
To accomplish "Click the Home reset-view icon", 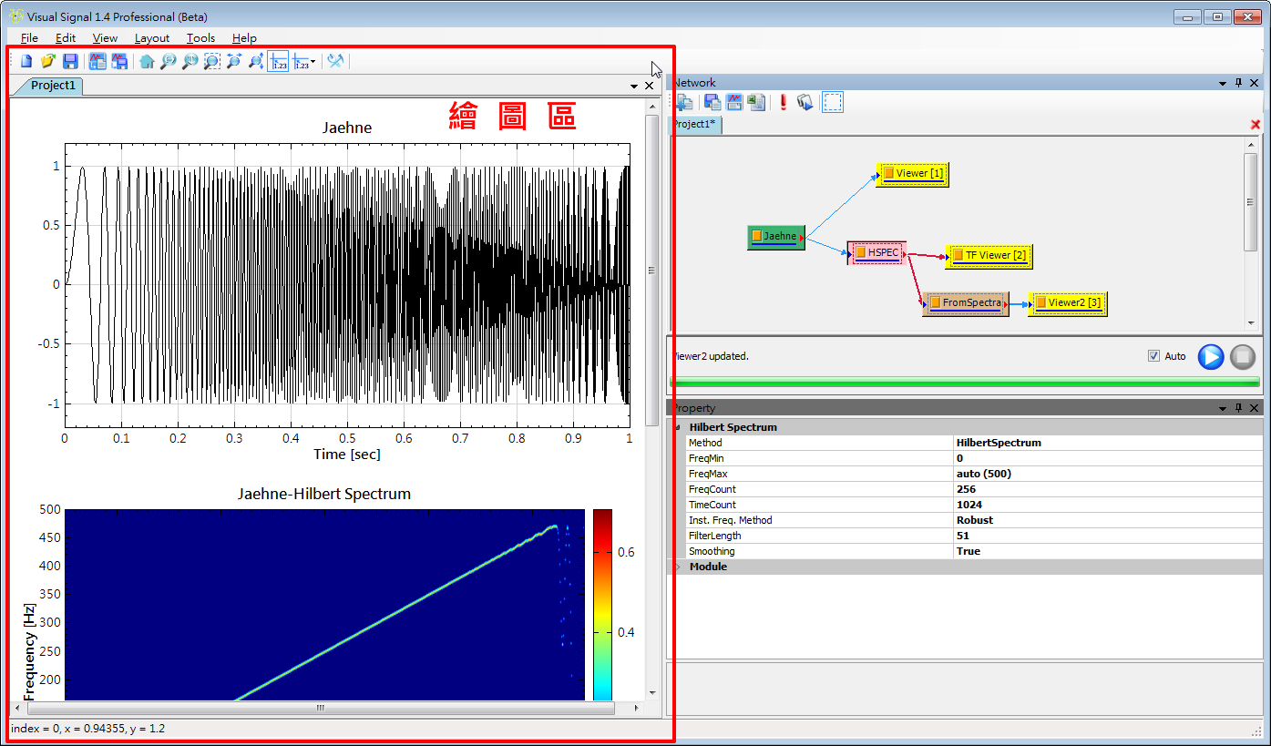I will [x=146, y=62].
